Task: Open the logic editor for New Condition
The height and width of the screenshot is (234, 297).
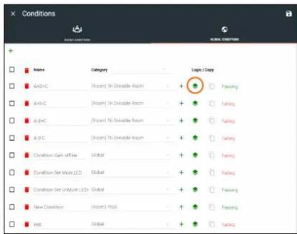Action: click(195, 207)
